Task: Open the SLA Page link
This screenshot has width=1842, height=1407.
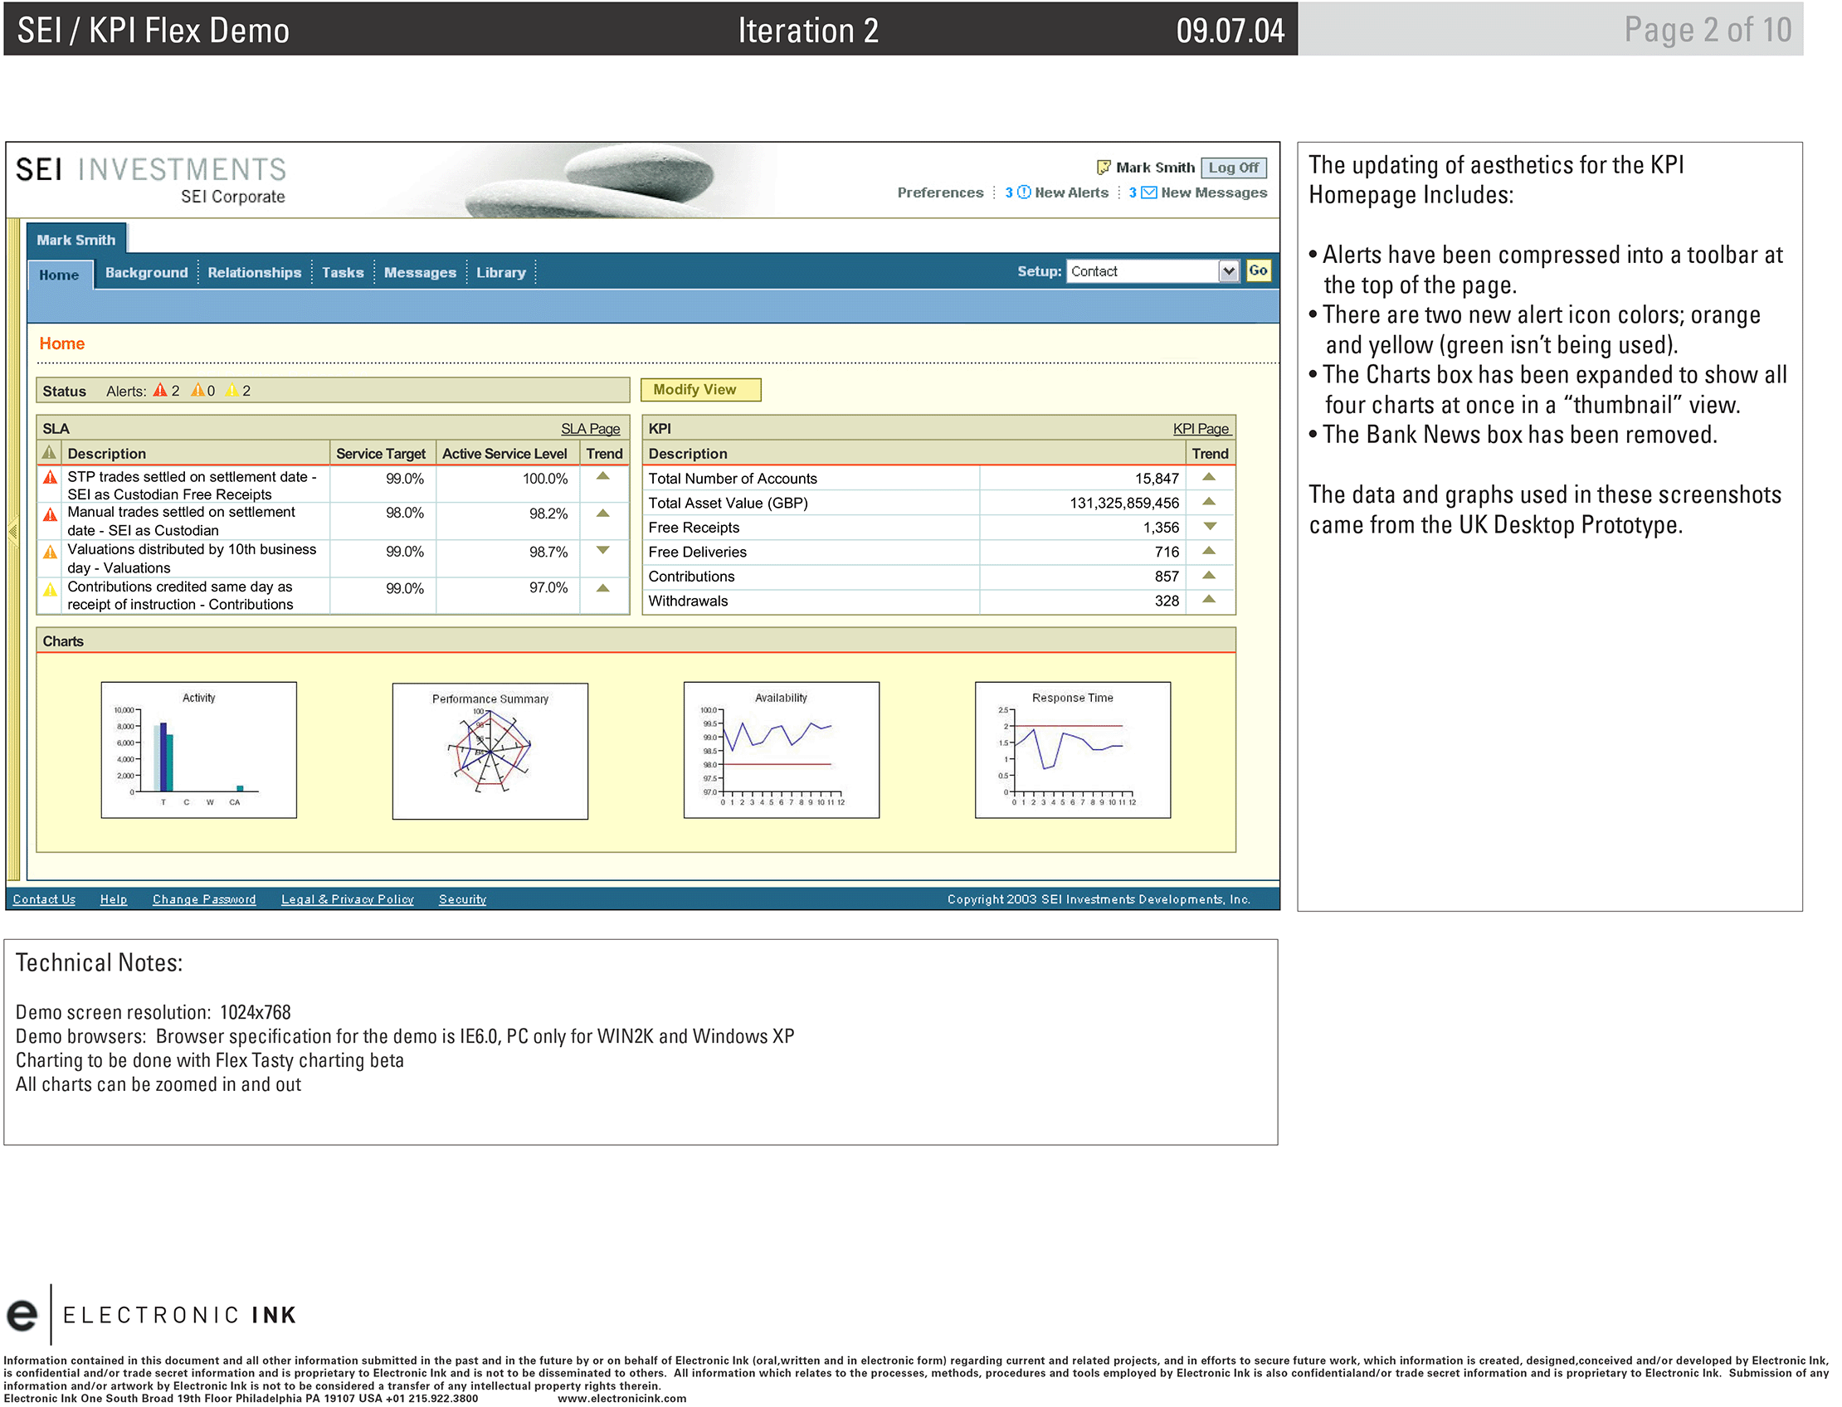Action: pos(590,429)
